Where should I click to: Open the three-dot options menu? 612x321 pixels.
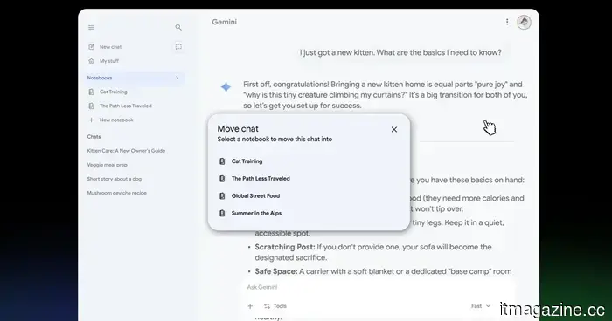coord(507,22)
